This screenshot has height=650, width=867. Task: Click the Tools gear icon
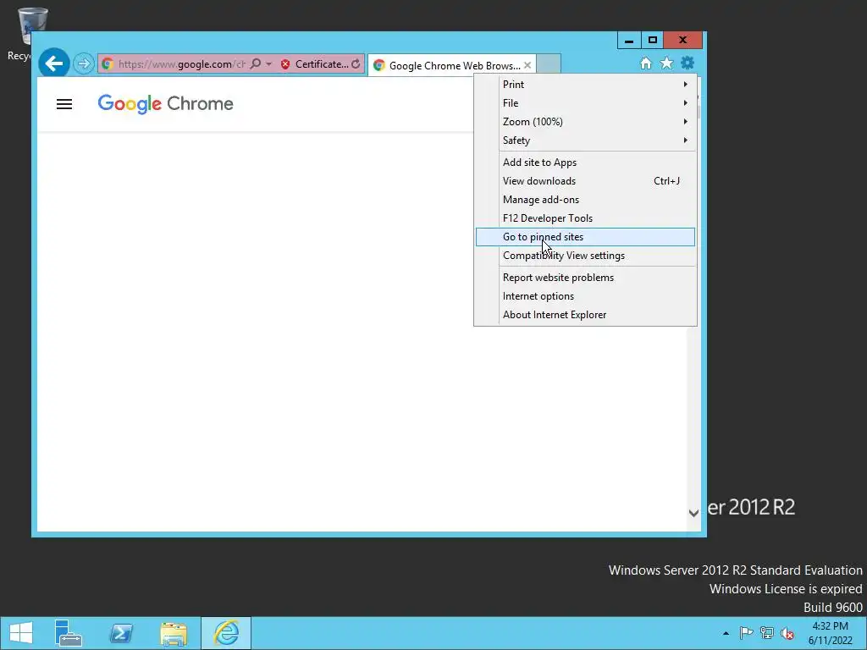click(x=688, y=63)
